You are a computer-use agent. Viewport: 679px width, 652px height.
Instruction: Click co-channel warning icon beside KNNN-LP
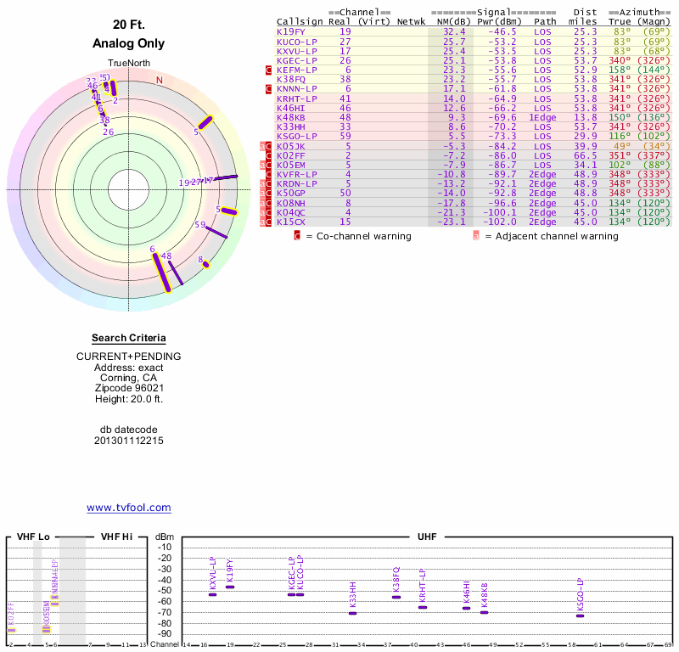point(269,88)
